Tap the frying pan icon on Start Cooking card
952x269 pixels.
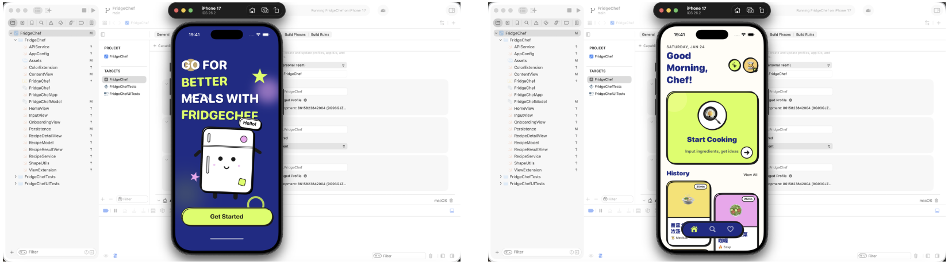click(712, 116)
